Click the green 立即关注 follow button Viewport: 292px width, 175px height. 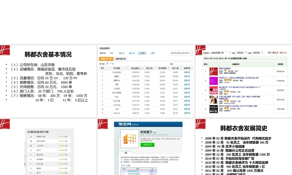147,145
